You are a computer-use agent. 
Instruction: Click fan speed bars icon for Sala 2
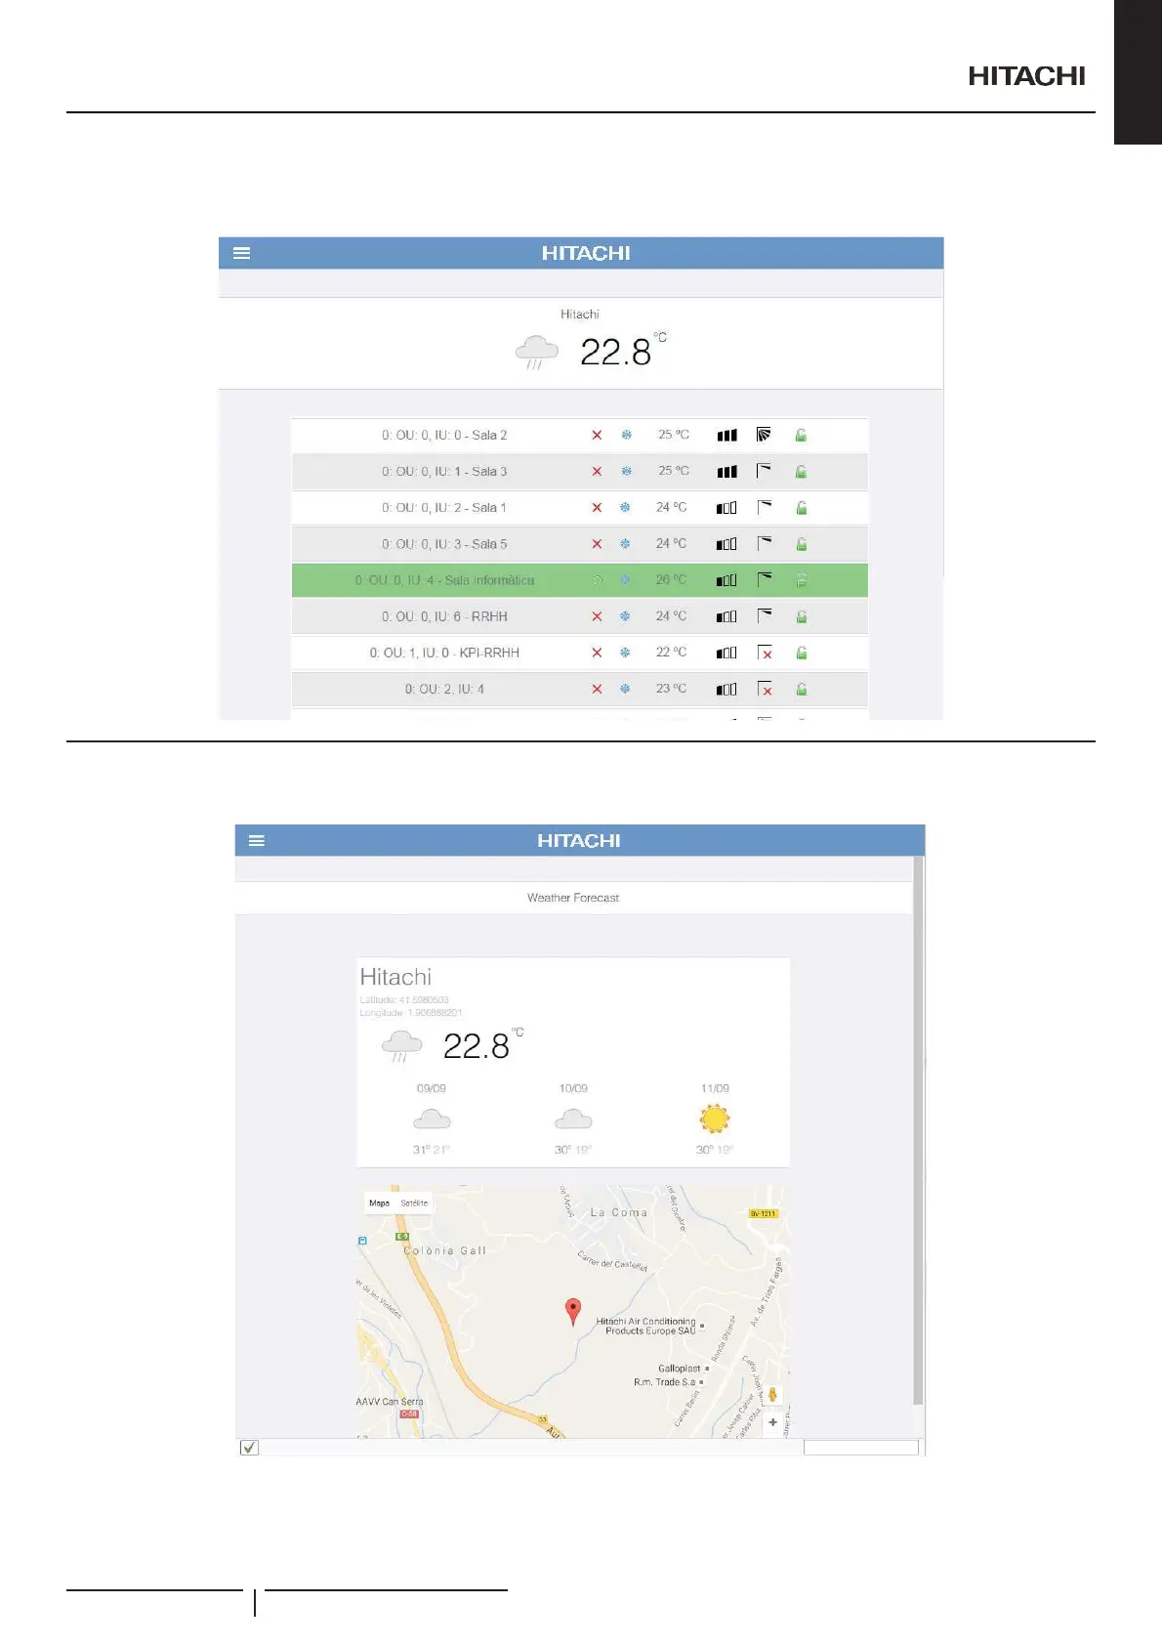727,436
